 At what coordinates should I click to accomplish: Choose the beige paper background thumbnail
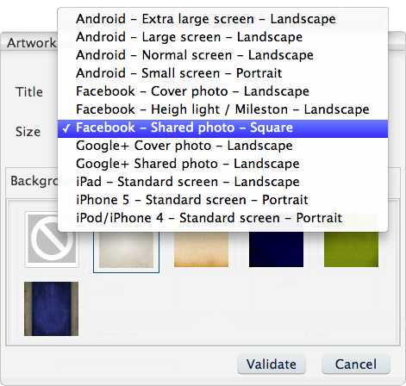click(x=126, y=248)
